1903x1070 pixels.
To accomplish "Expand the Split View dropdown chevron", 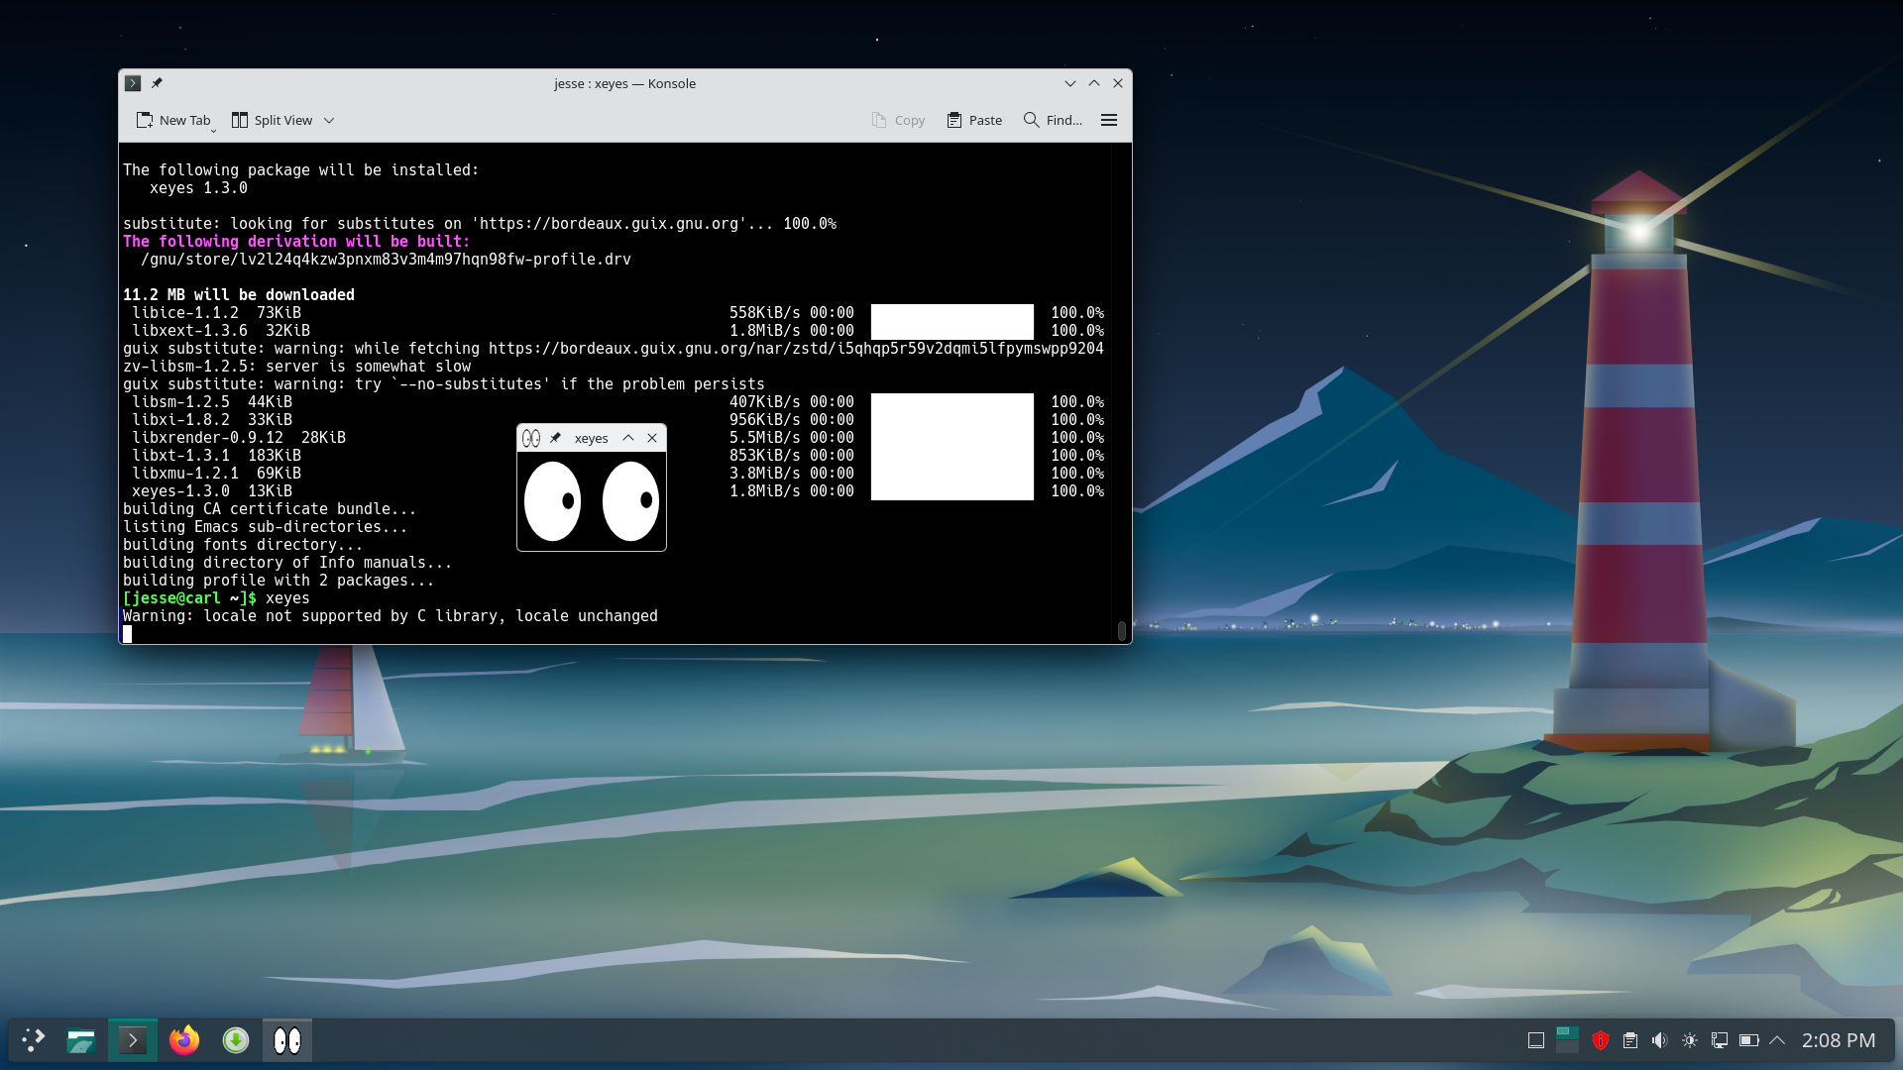I will 329,120.
